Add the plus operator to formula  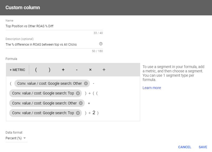(x=63, y=70)
